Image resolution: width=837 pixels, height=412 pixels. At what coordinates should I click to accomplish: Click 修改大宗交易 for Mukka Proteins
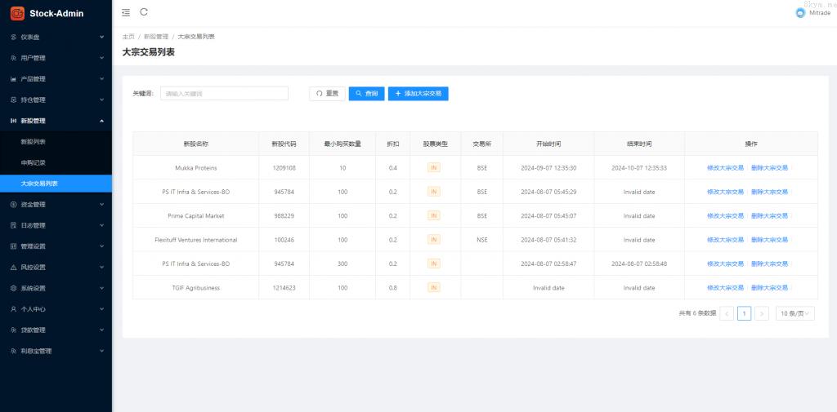(x=725, y=168)
